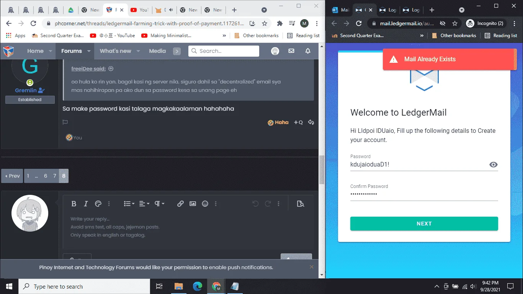This screenshot has height=294, width=523.
Task: Toggle bold formatting in reply editor
Action: pos(74,204)
